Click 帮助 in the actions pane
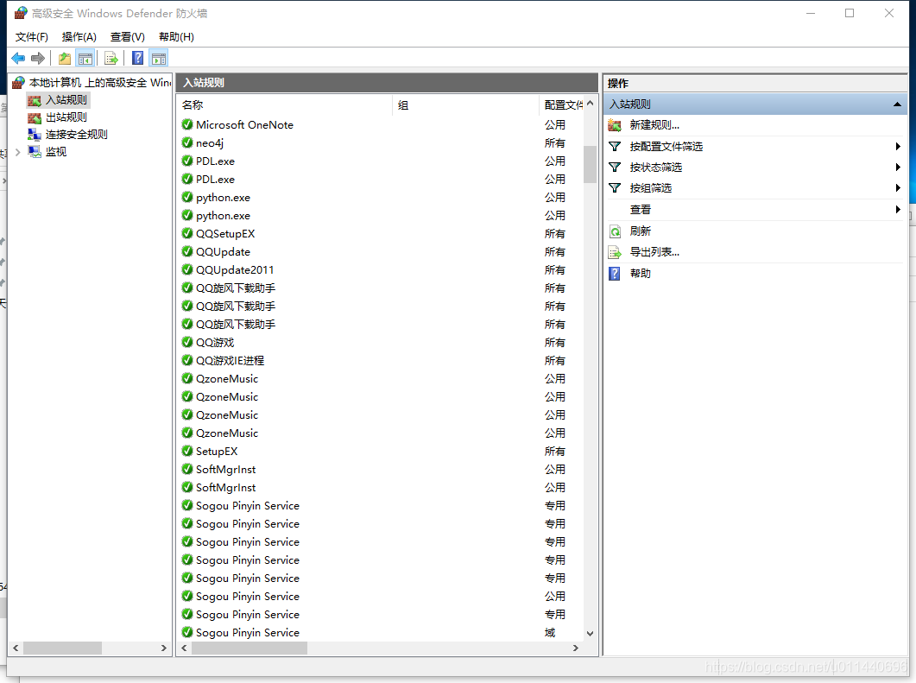 point(641,274)
